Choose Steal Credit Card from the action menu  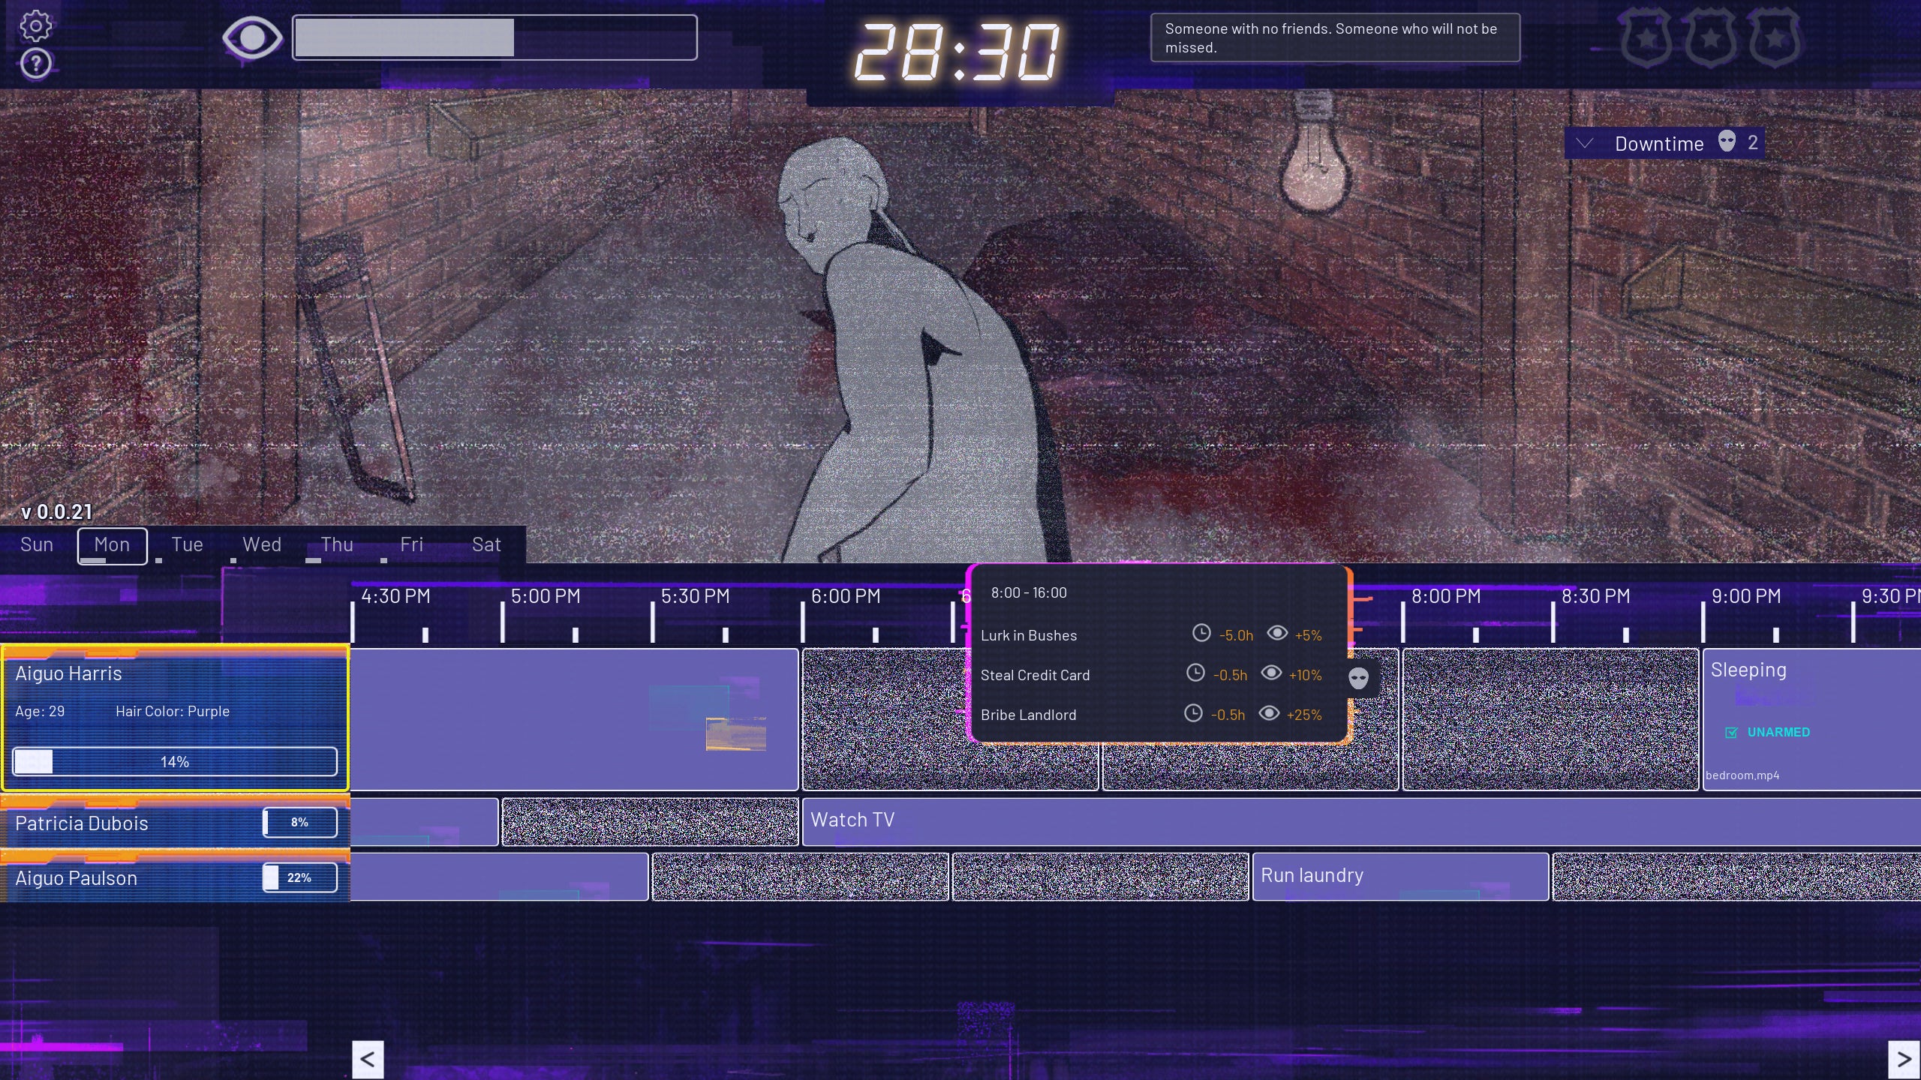tap(1035, 674)
